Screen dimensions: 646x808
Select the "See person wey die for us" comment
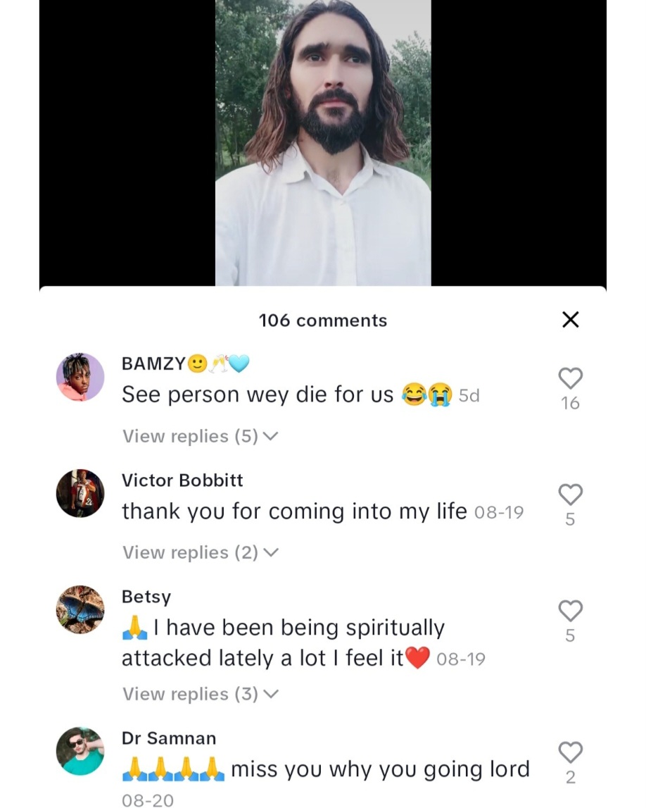[258, 394]
